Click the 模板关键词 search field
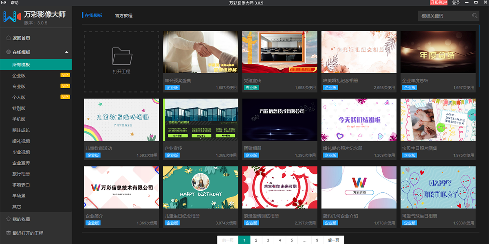The width and height of the screenshot is (489, 244). [444, 16]
